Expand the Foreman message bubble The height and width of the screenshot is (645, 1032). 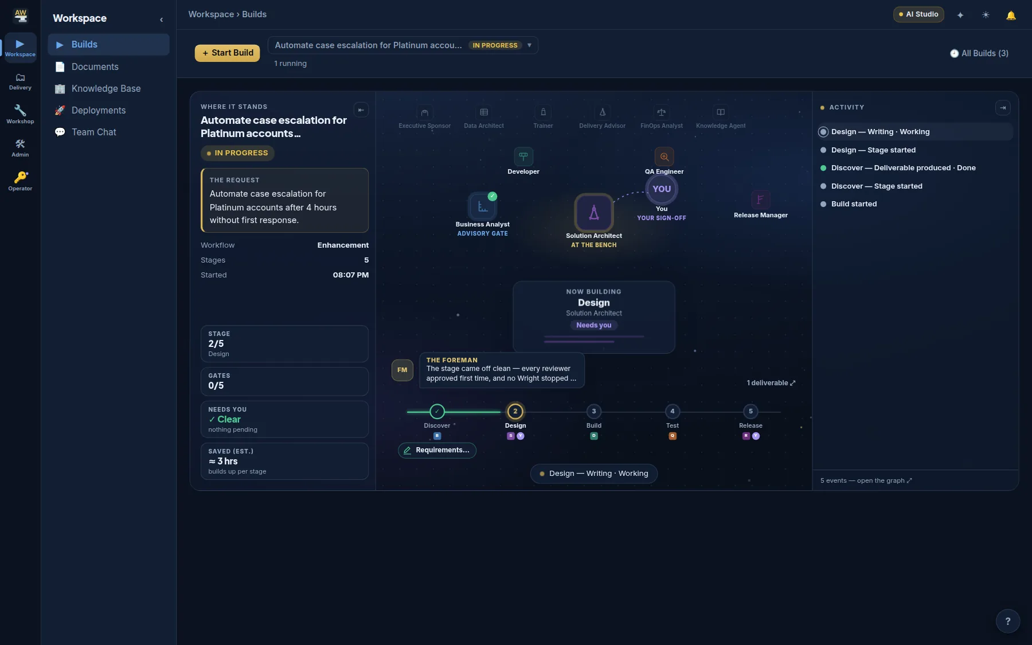502,370
